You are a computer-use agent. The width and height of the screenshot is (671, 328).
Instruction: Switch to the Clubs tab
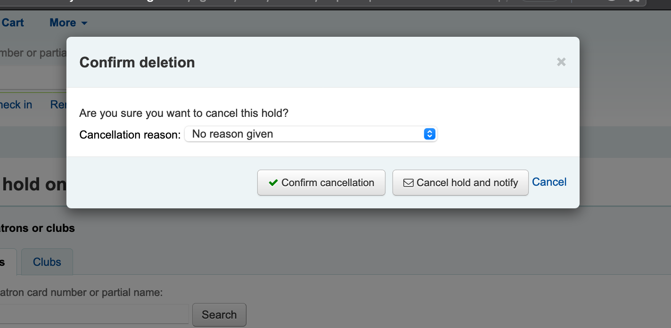[x=47, y=262]
